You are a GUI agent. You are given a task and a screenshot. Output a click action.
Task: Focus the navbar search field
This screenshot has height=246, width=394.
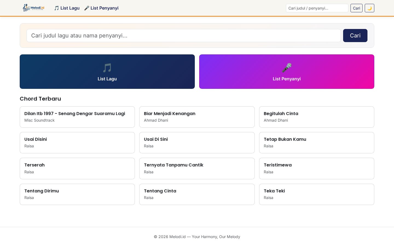tap(317, 8)
